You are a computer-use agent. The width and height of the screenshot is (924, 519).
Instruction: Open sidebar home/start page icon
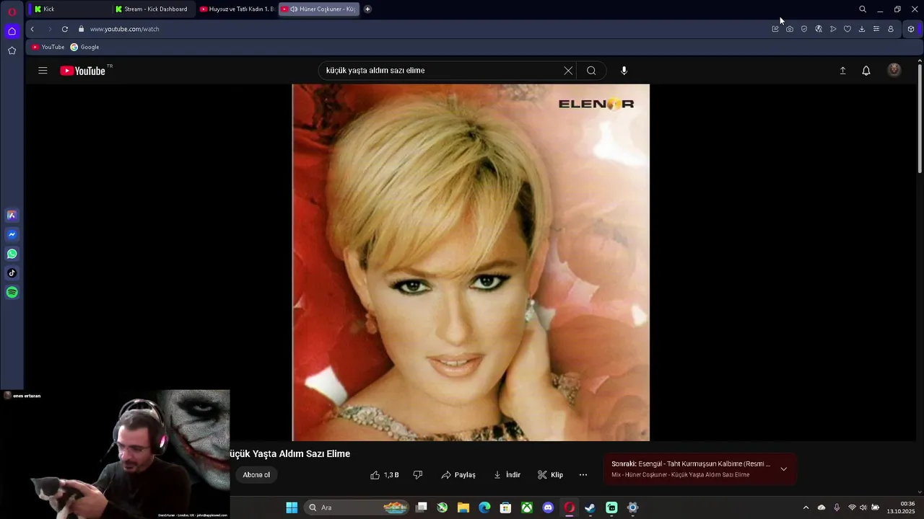pyautogui.click(x=12, y=31)
